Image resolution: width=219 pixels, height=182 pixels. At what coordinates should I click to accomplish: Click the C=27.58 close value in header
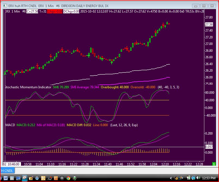click(x=32, y=11)
